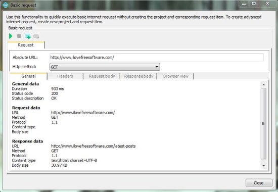This screenshot has height=192, width=278.
Task: Select the Request tab
Action: coord(26,45)
